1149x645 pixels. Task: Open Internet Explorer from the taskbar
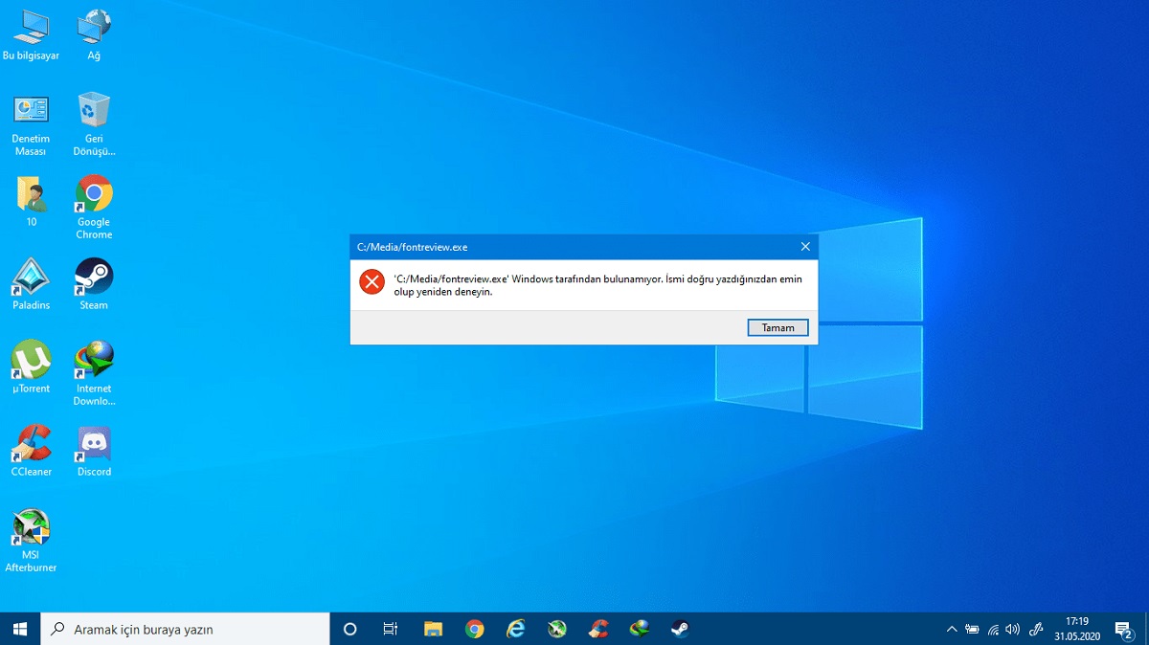[x=516, y=629]
